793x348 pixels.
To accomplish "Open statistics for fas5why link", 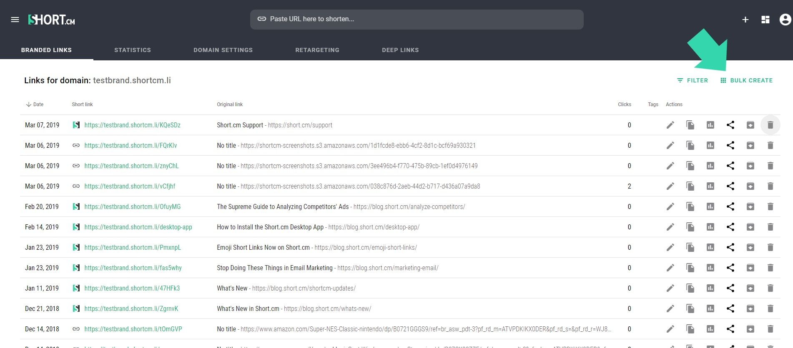I will point(710,268).
